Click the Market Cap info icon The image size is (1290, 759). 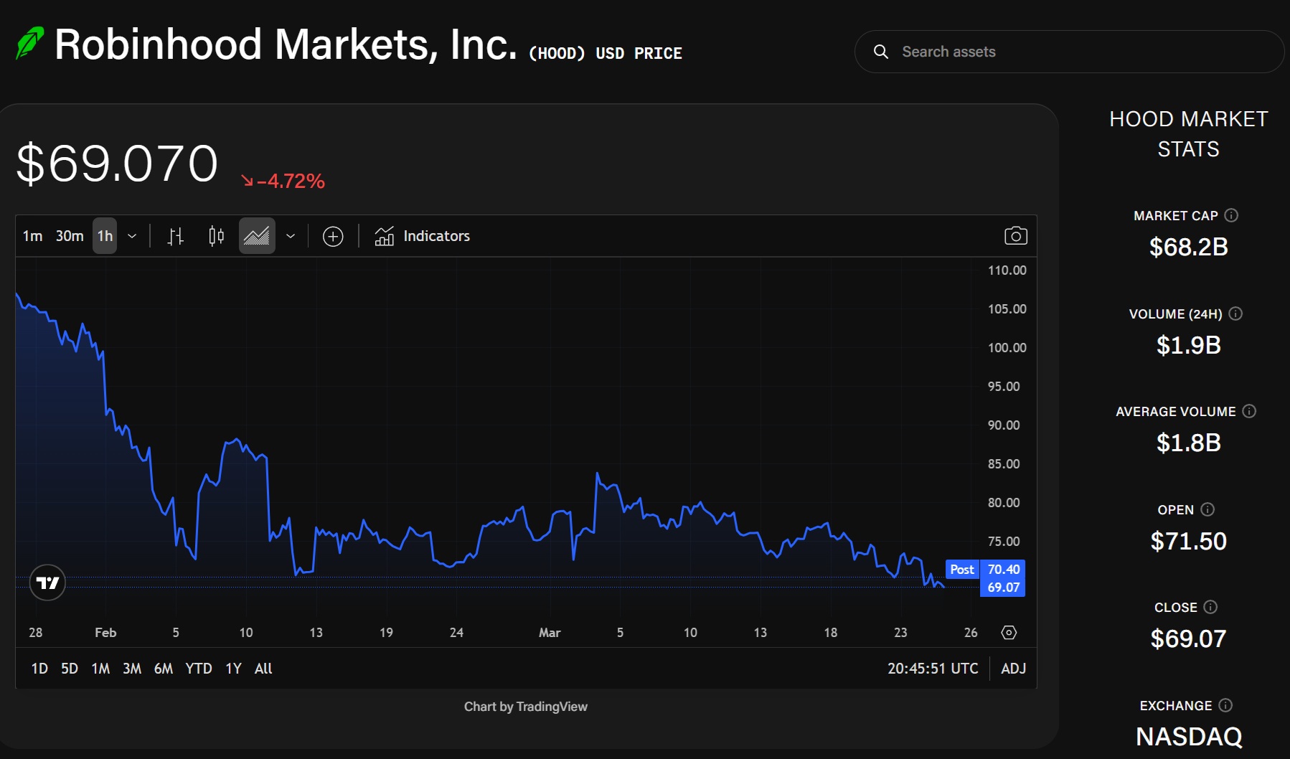[1231, 215]
